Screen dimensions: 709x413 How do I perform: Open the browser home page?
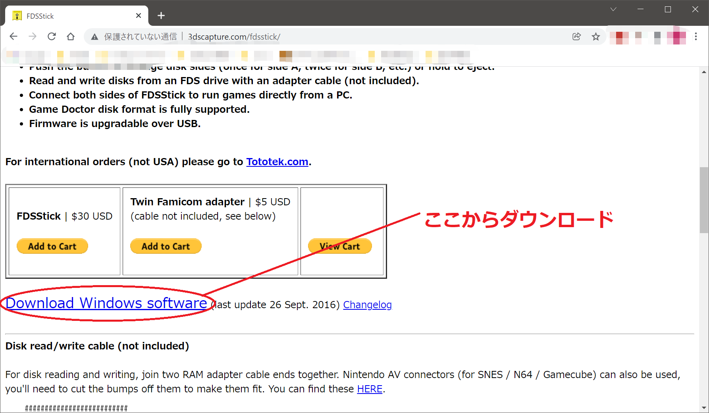tap(71, 37)
